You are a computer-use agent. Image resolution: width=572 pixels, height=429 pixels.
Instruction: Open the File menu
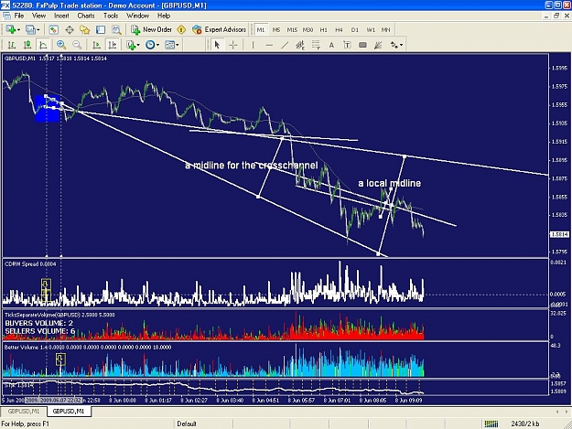[x=19, y=16]
